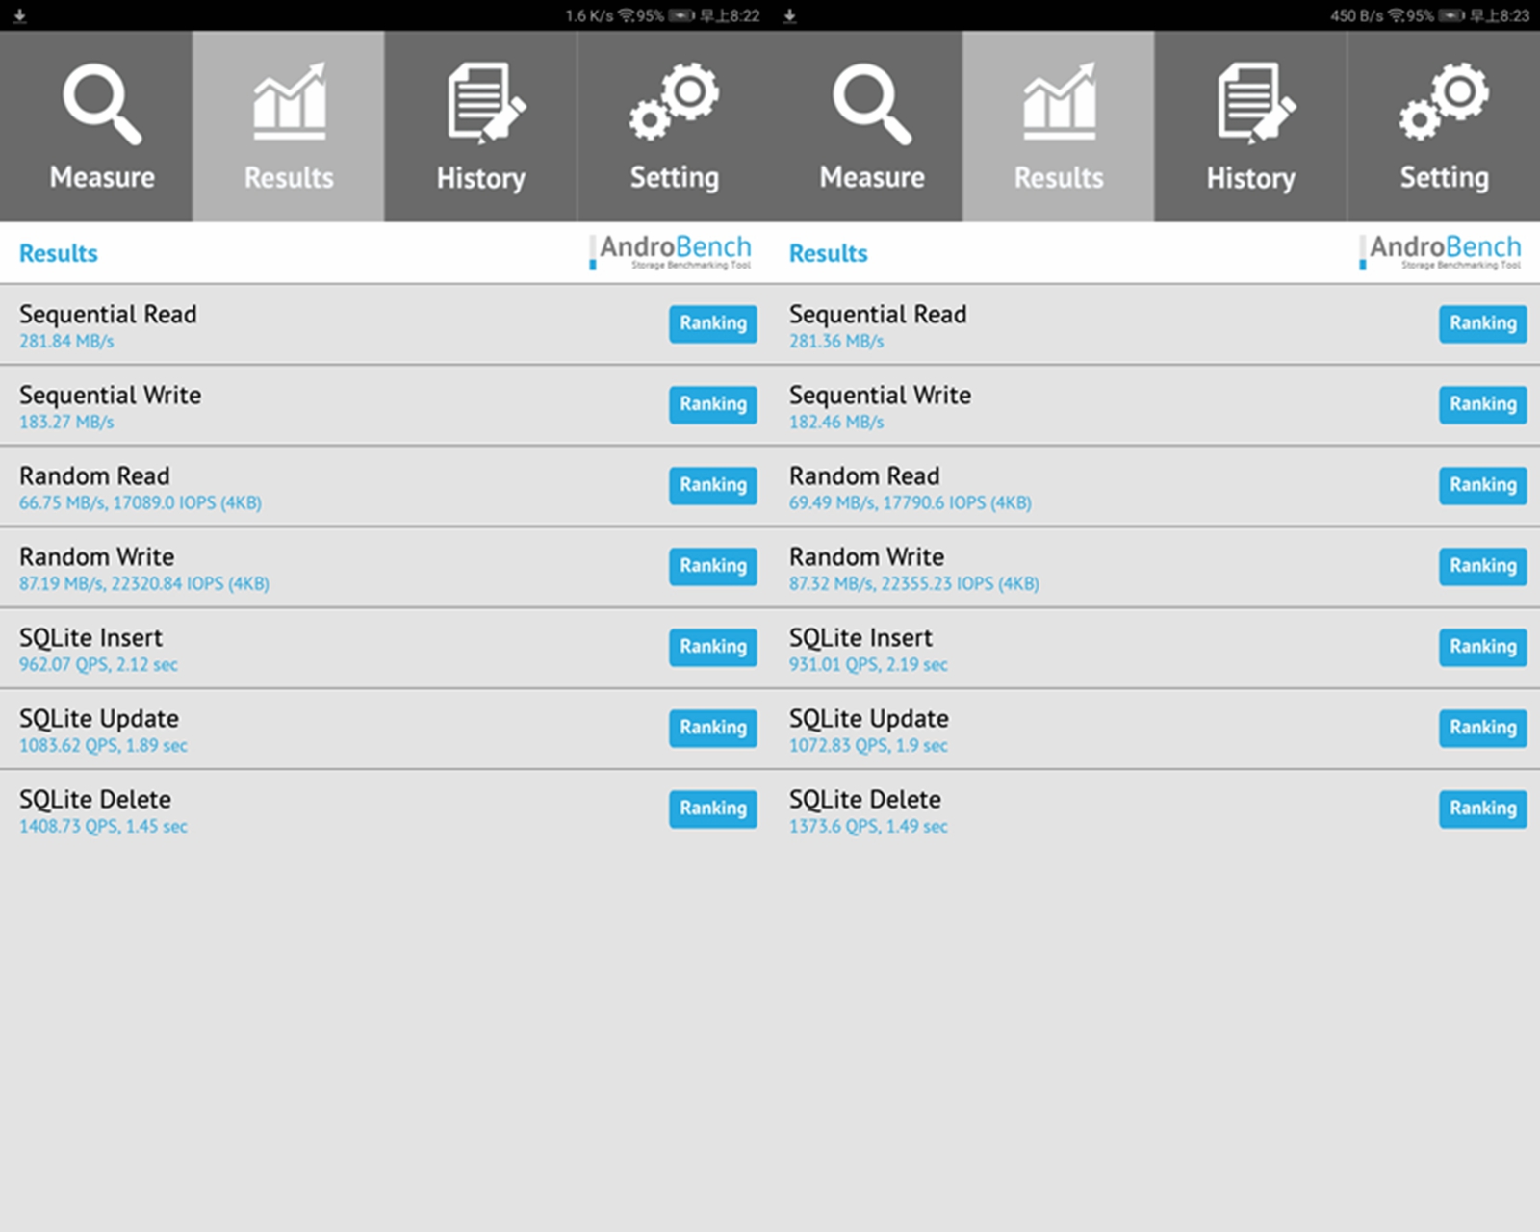This screenshot has height=1232, width=1540.
Task: Click Ranking for SQLite Delete 1408.73 QPS
Action: click(713, 808)
